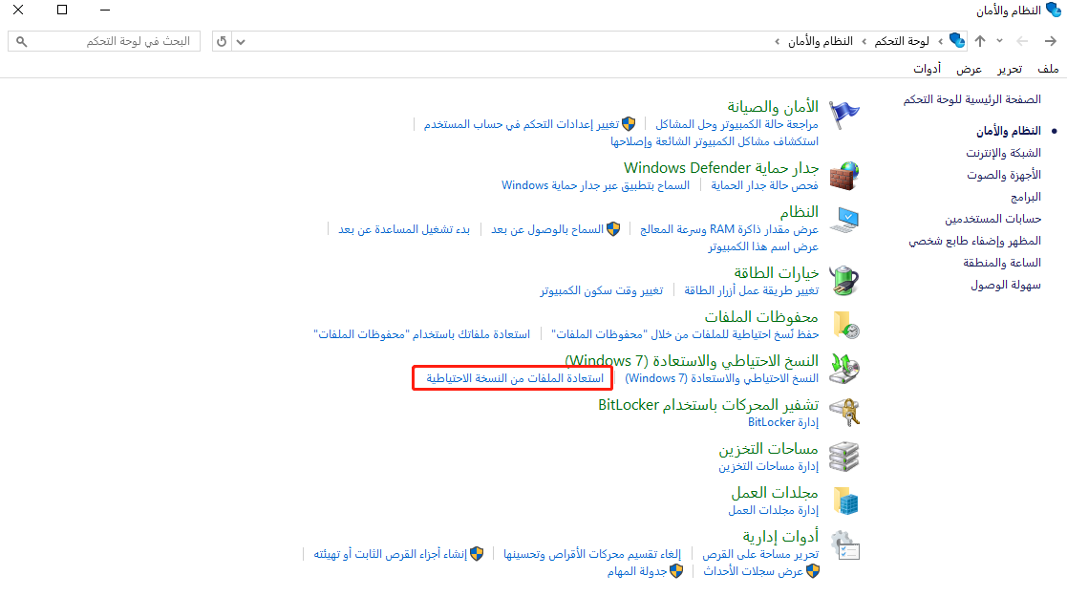Open جدار حماية Windows Defender heading
This screenshot has height=597, width=1067.
point(721,167)
